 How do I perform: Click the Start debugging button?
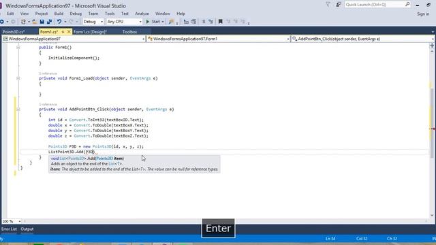pyautogui.click(x=153, y=22)
